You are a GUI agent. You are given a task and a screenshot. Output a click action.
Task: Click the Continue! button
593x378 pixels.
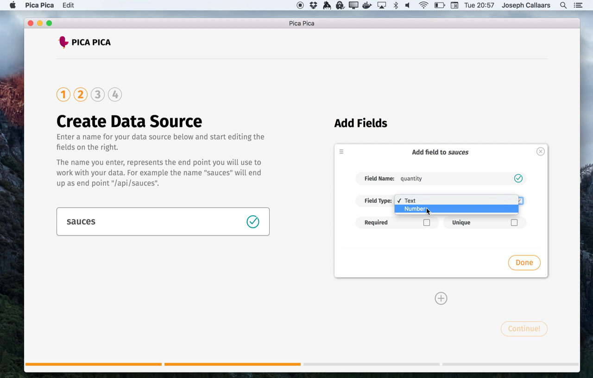pos(524,328)
